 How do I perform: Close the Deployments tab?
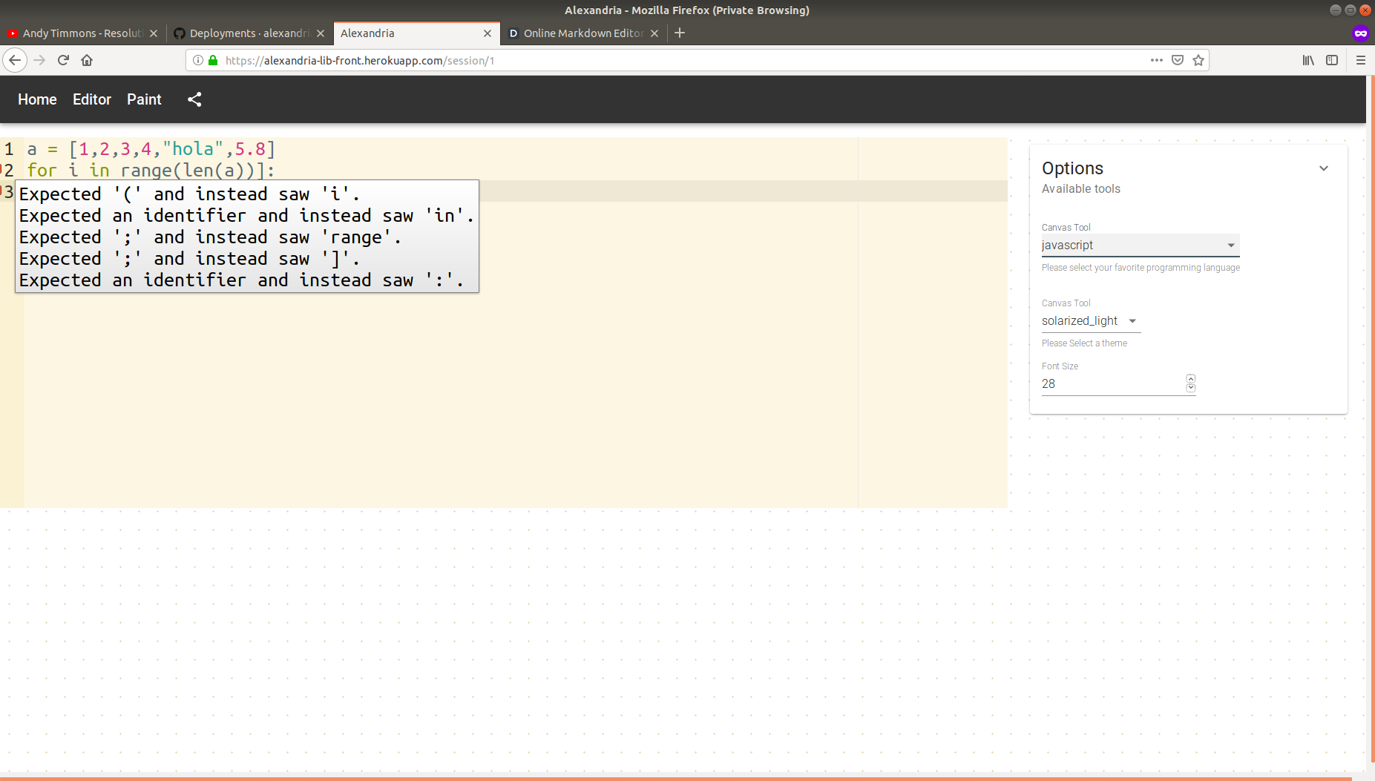pos(321,33)
